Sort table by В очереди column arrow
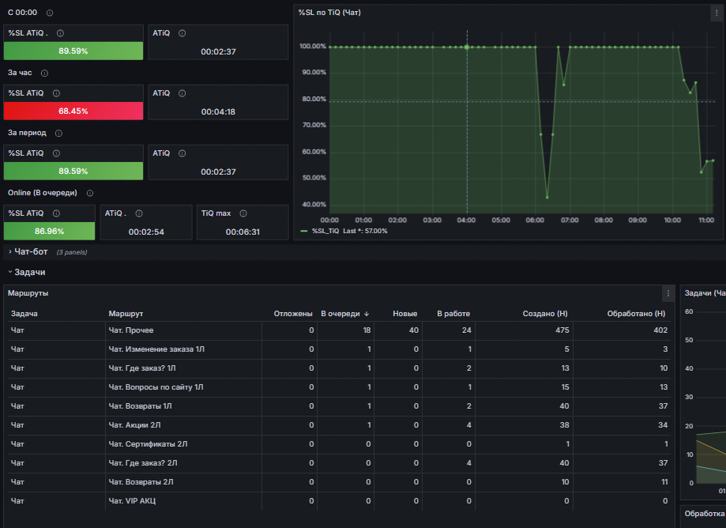The image size is (726, 528). coord(367,314)
